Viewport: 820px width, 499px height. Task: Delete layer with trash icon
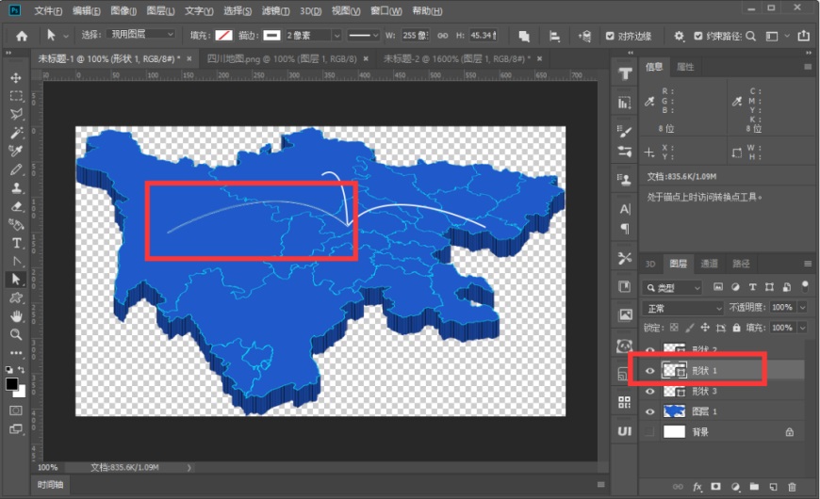(x=792, y=487)
